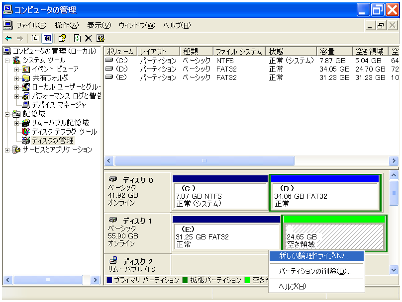
Task: Click the 拡張パーティション legend color swatch
Action: (185, 280)
